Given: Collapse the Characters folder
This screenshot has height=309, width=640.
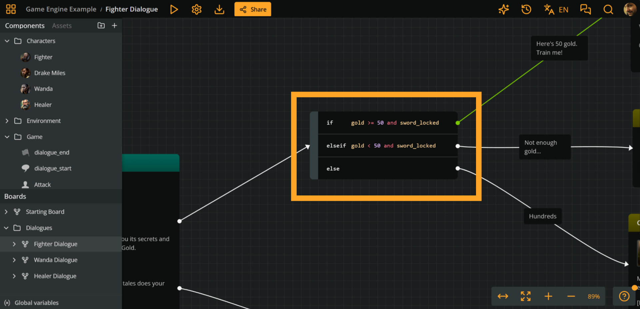Looking at the screenshot, I should point(7,41).
